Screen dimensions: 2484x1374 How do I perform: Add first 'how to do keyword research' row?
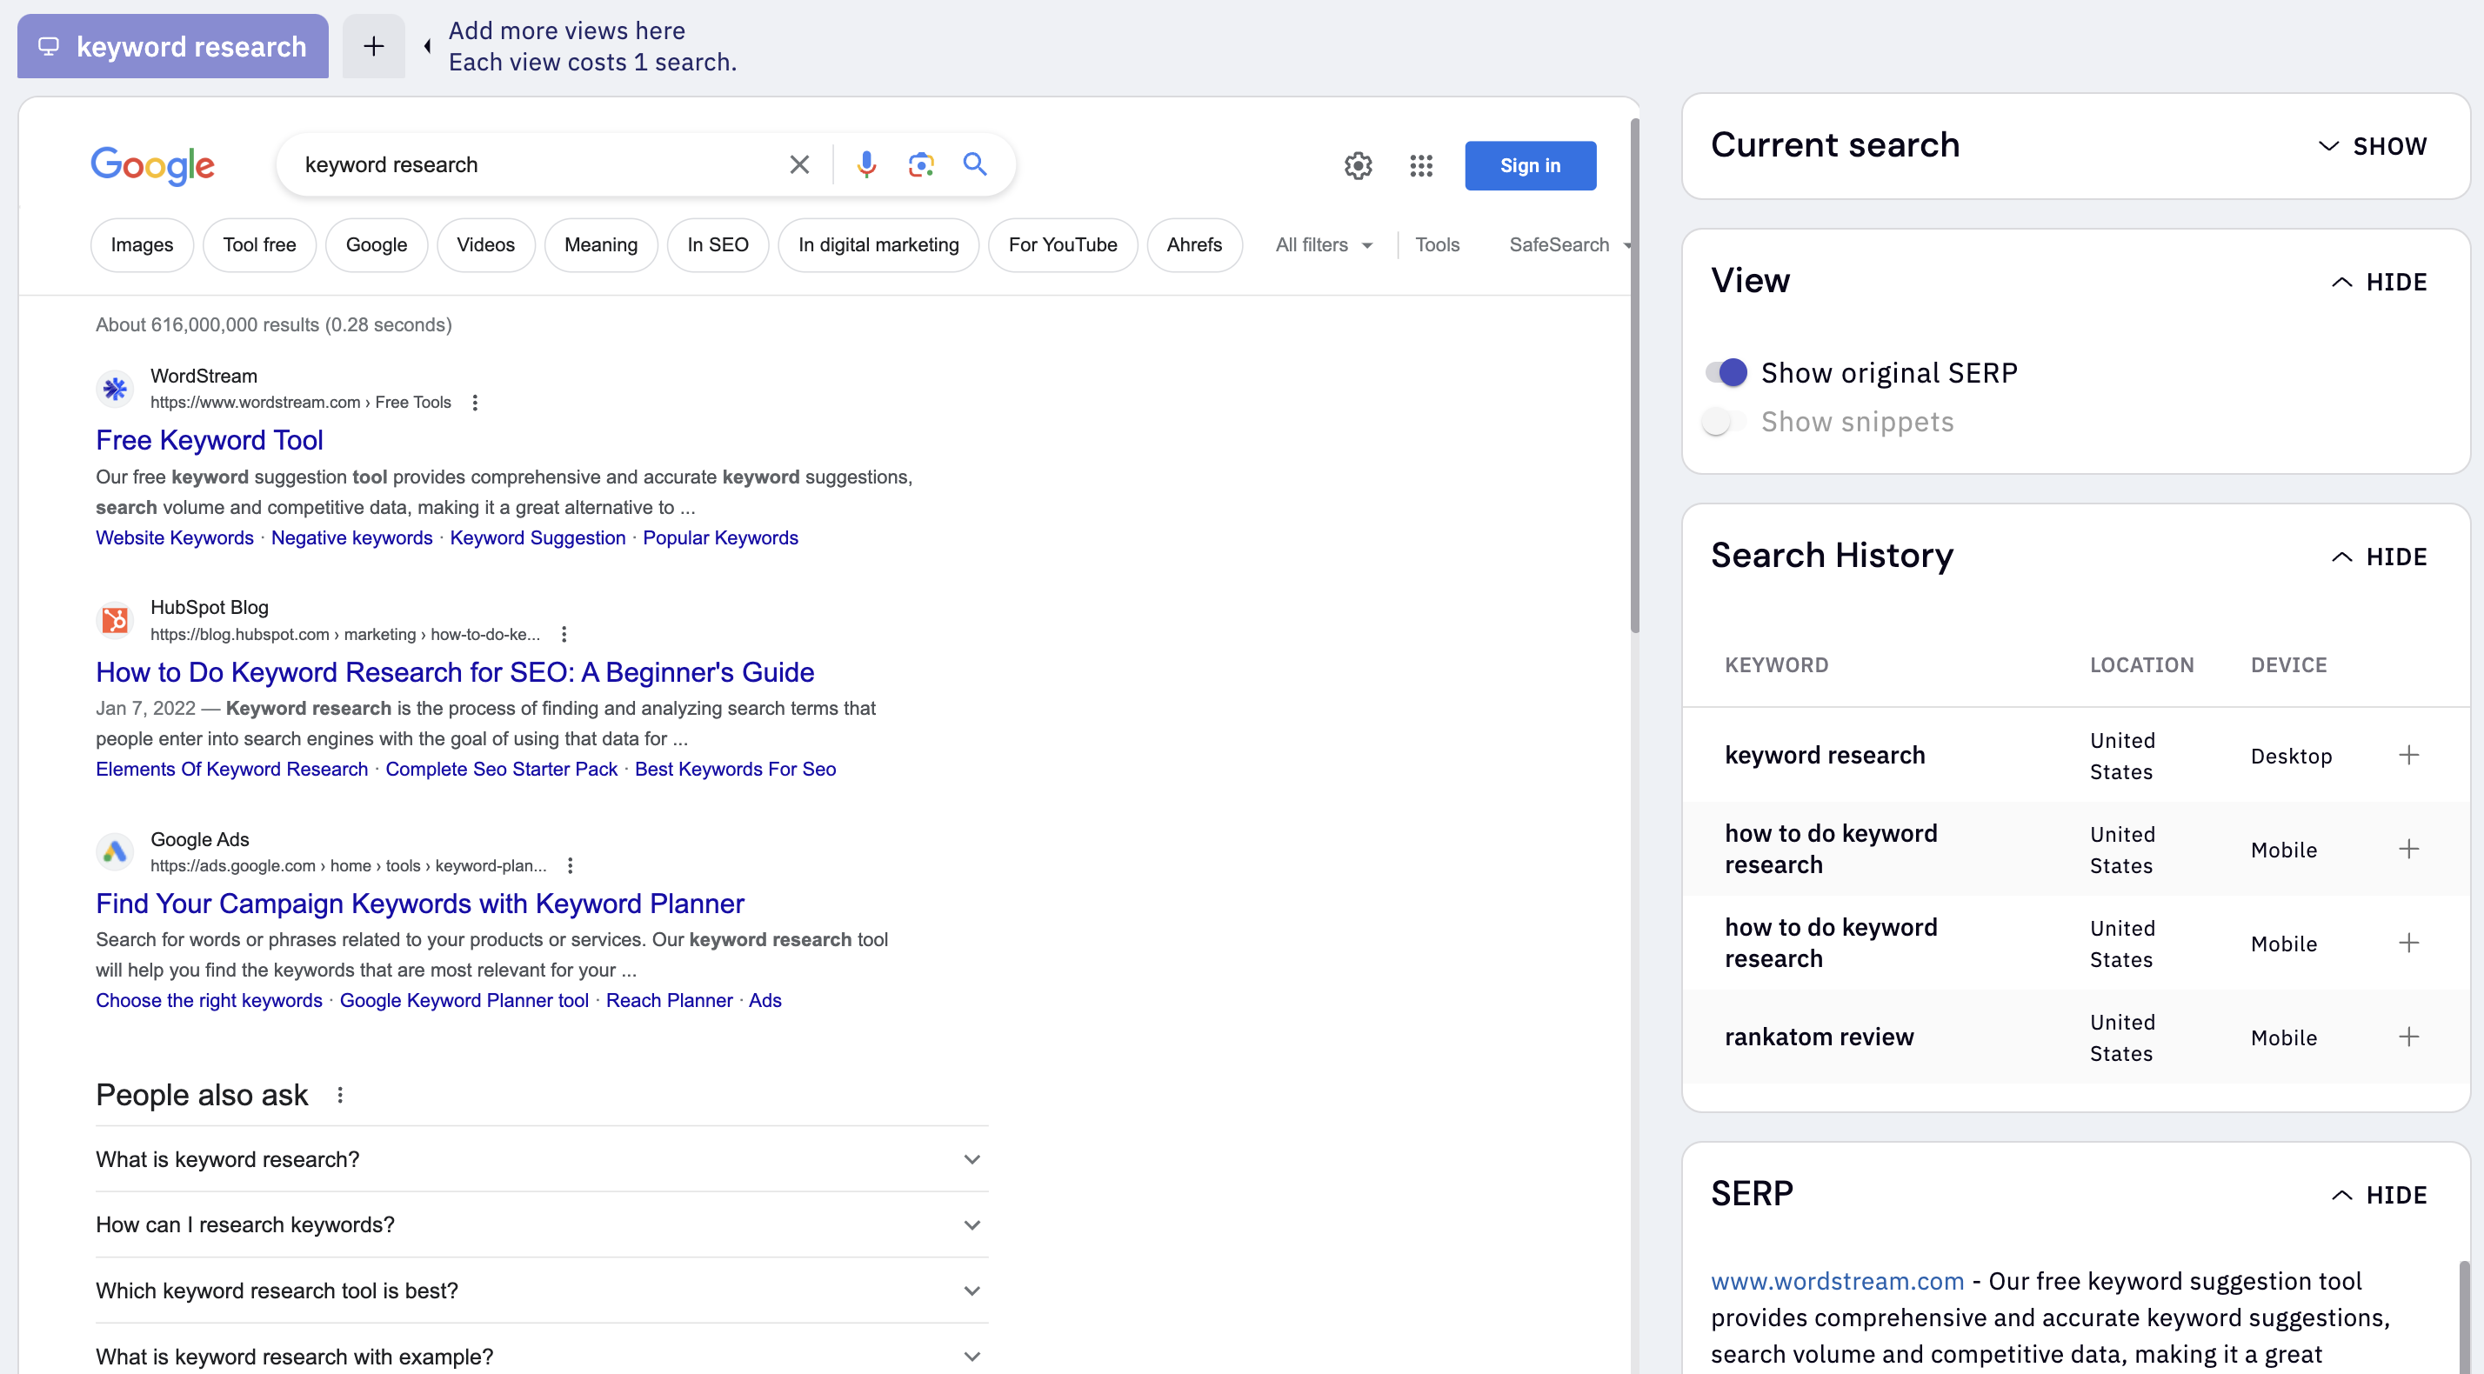(x=2409, y=849)
